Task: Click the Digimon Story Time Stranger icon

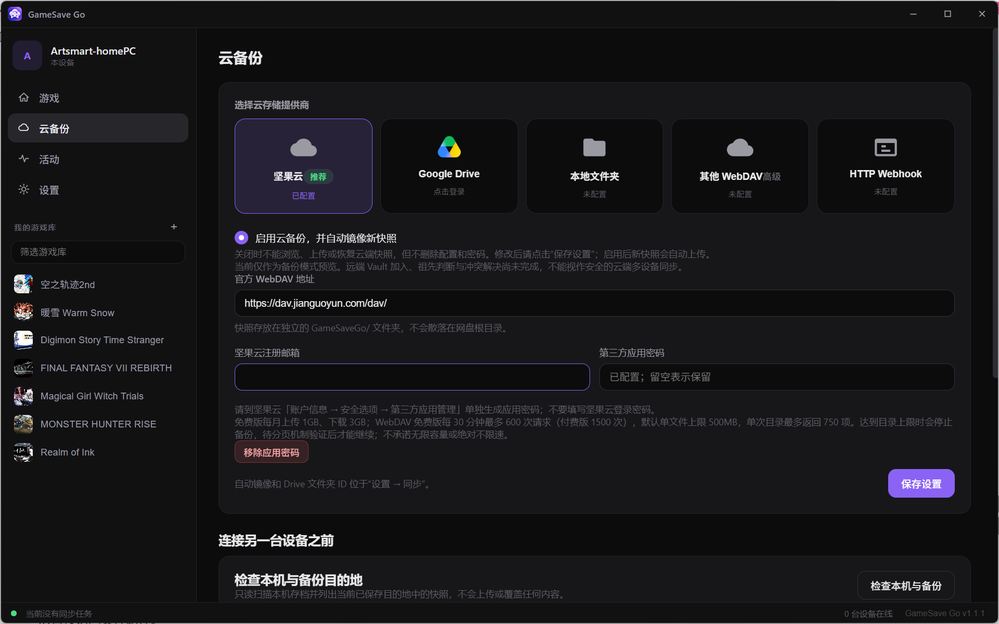Action: pos(23,340)
